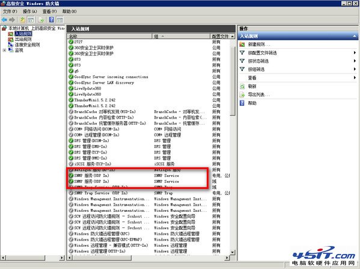Screen dimensions: 360x269
Task: Click the 刷新 action label
Action: click(252, 87)
